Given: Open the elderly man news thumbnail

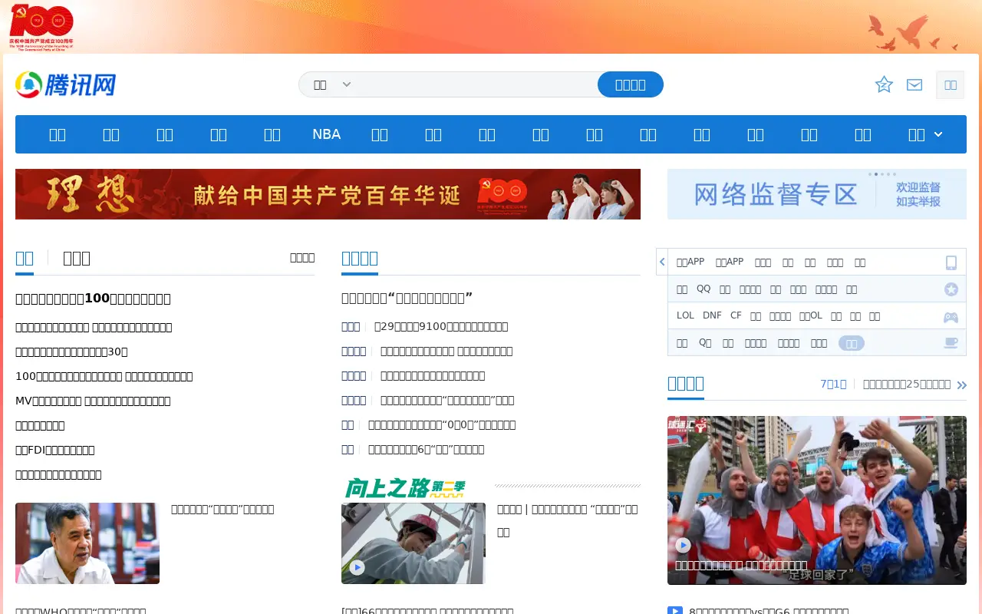Looking at the screenshot, I should (x=87, y=543).
